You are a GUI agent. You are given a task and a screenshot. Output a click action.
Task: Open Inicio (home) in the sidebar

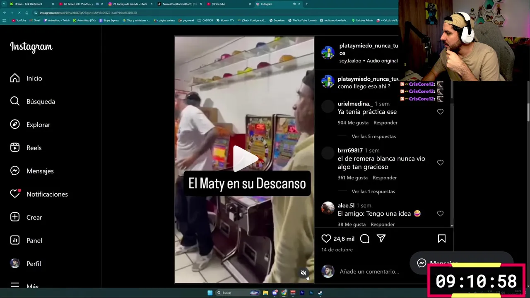click(26, 78)
